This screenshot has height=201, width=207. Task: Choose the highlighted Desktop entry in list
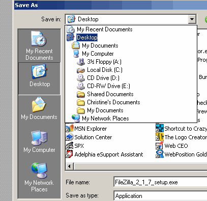pyautogui.click(x=87, y=37)
